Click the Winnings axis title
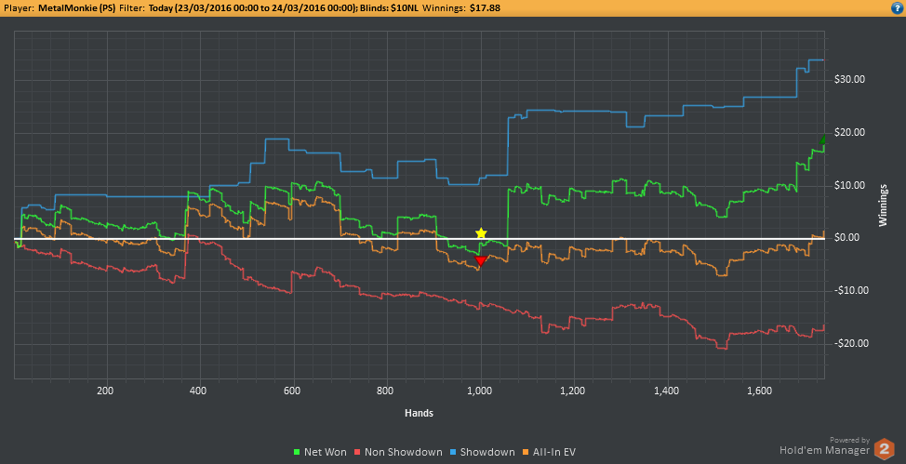This screenshot has height=464, width=906. point(883,205)
